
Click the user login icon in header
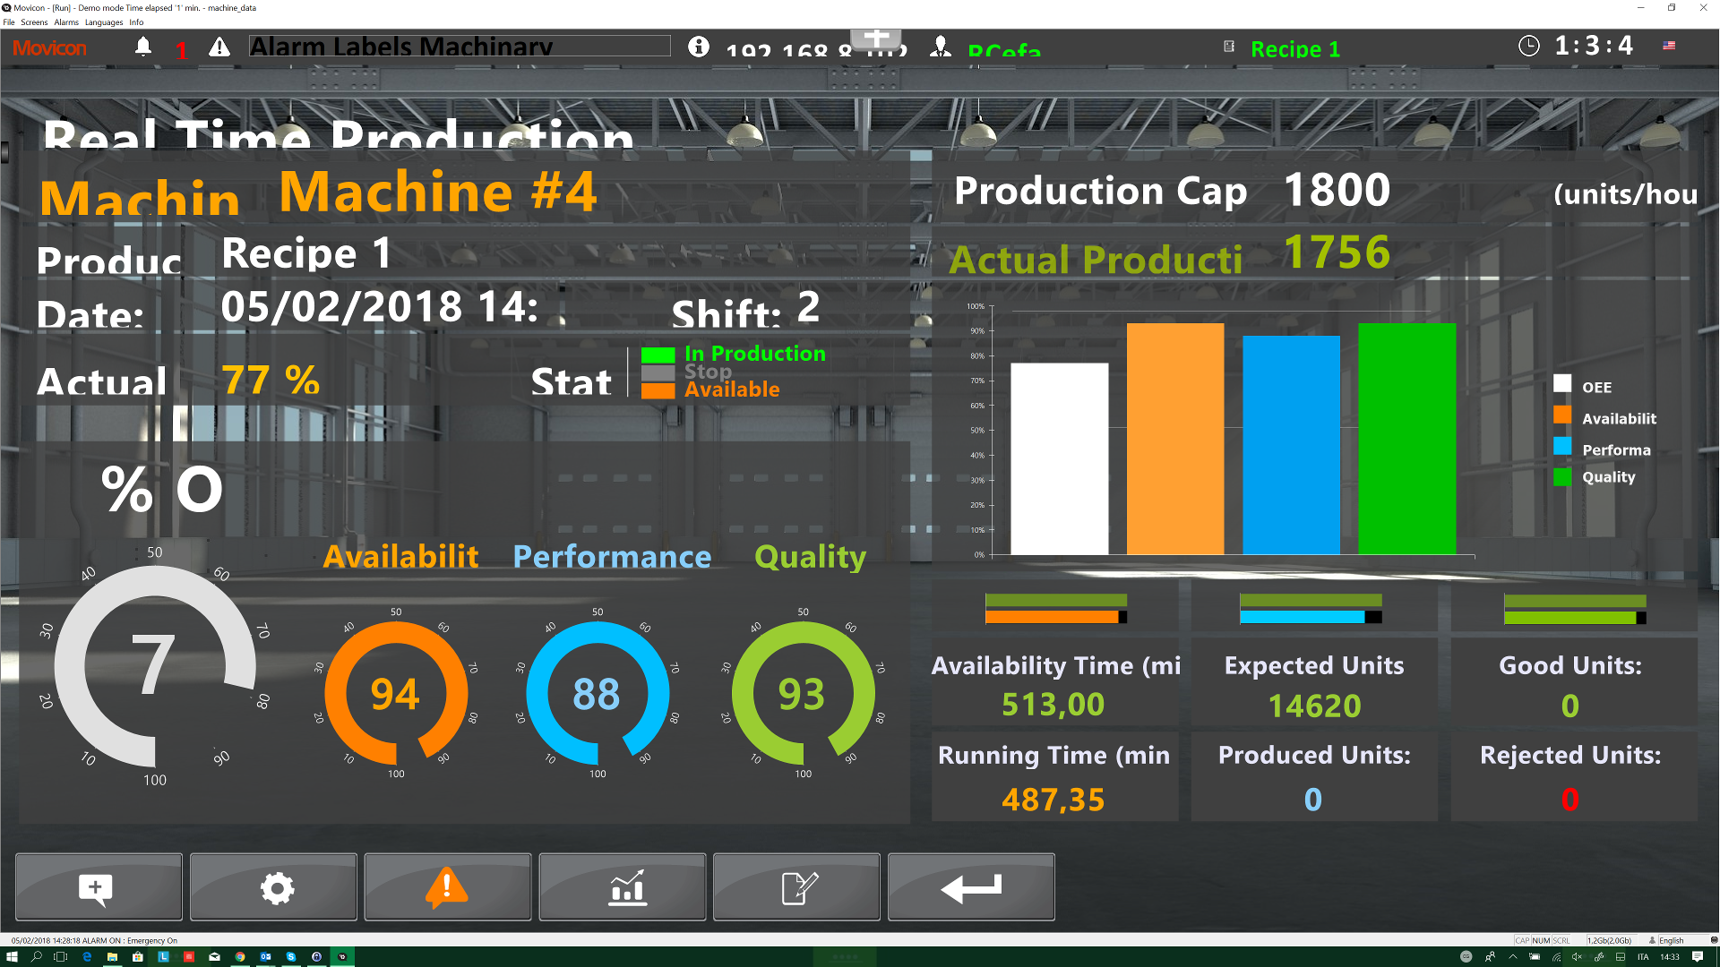pos(941,47)
